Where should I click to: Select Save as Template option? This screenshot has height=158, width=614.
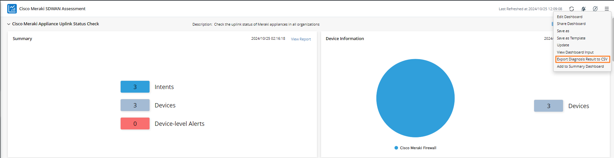(571, 38)
